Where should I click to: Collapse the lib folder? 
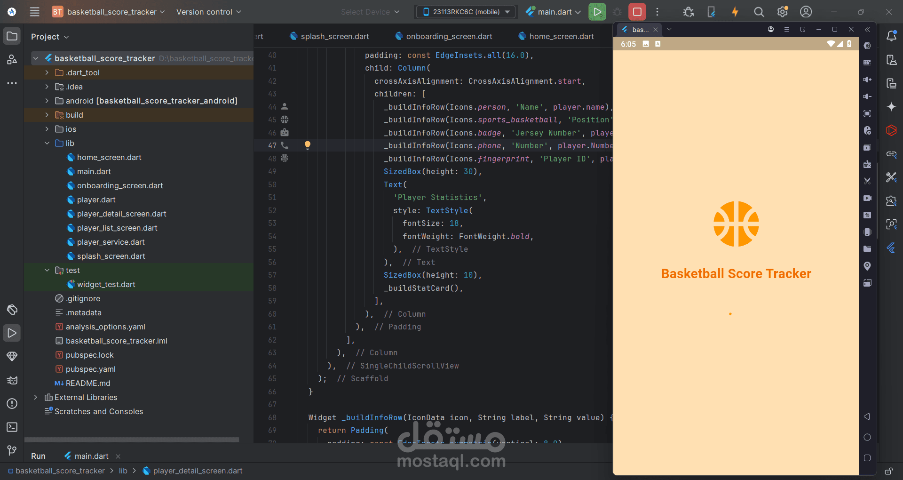click(47, 143)
